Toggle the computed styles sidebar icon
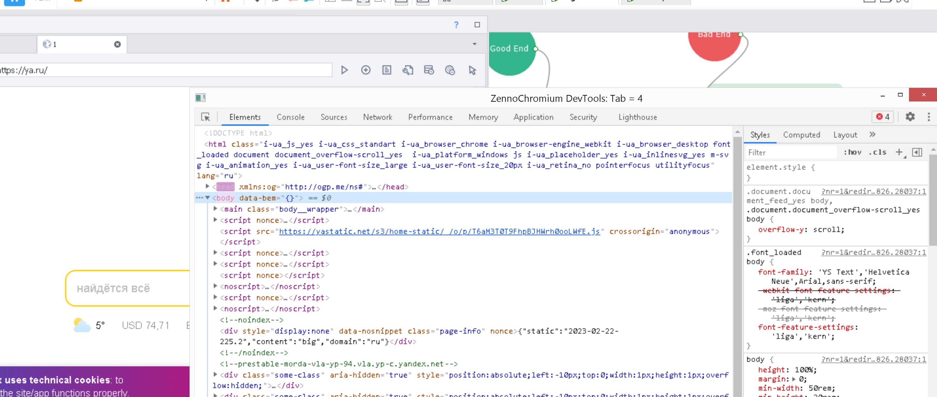The image size is (937, 397). click(x=917, y=152)
